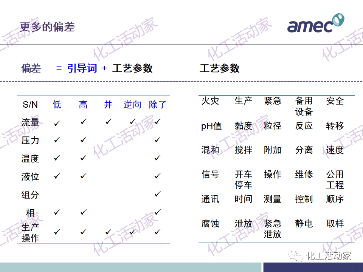This screenshot has height=272, width=363.
Task: Click the 引导词 blue text link
Action: [82, 69]
